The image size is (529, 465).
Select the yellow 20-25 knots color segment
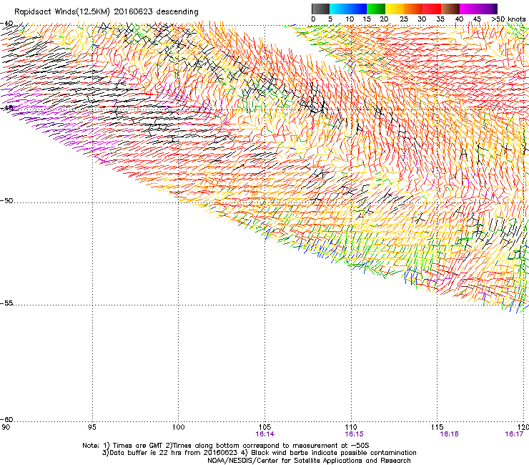[x=395, y=9]
